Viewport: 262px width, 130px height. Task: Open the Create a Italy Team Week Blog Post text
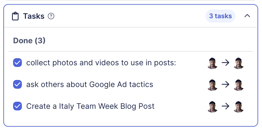(90, 106)
